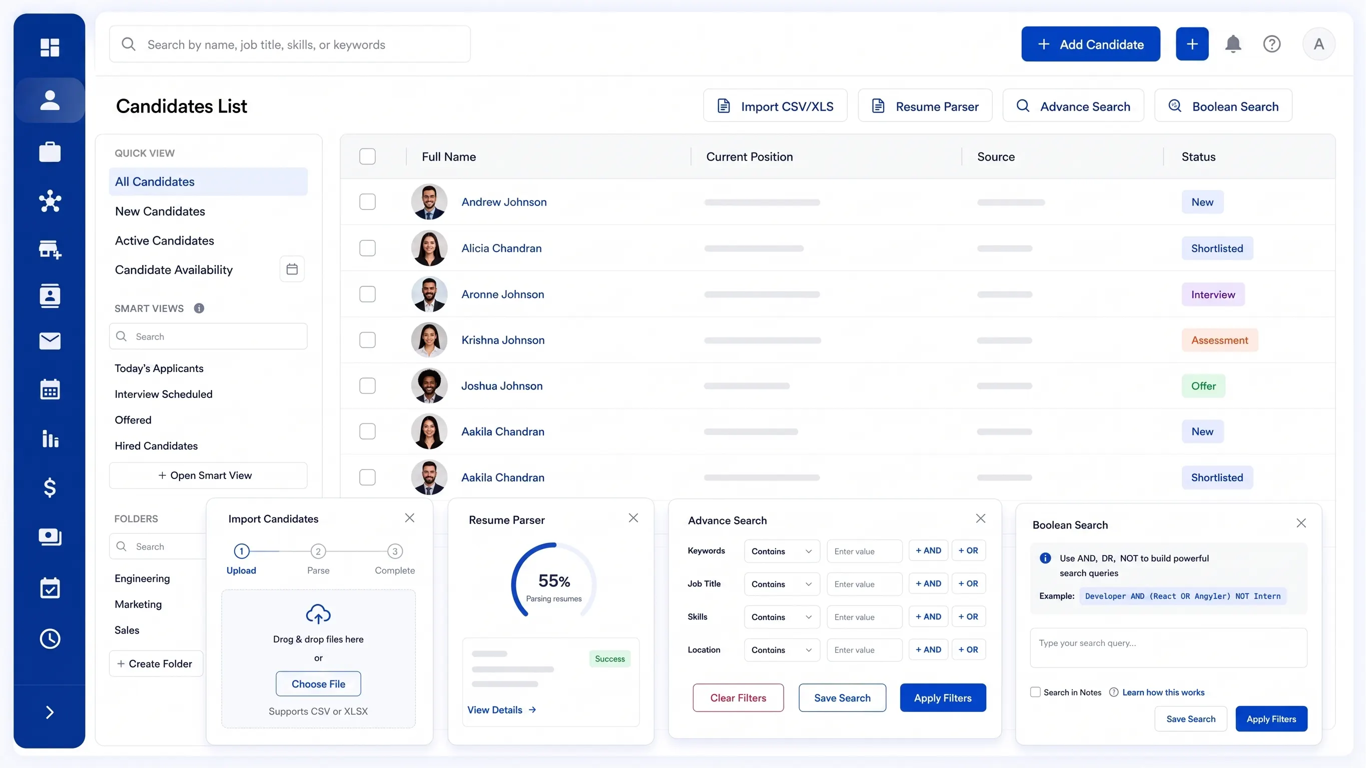The width and height of the screenshot is (1366, 768).
Task: Toggle the select-all checkbox in table header
Action: click(367, 156)
